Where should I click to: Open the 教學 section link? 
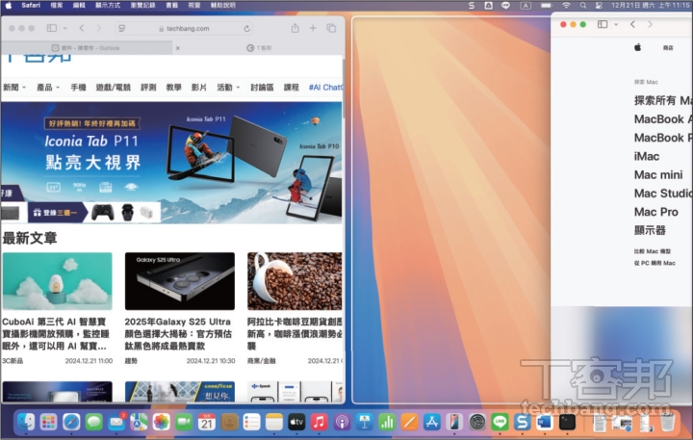(173, 87)
